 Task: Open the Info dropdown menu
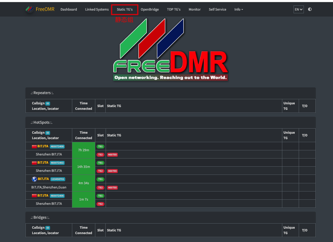pyautogui.click(x=239, y=9)
